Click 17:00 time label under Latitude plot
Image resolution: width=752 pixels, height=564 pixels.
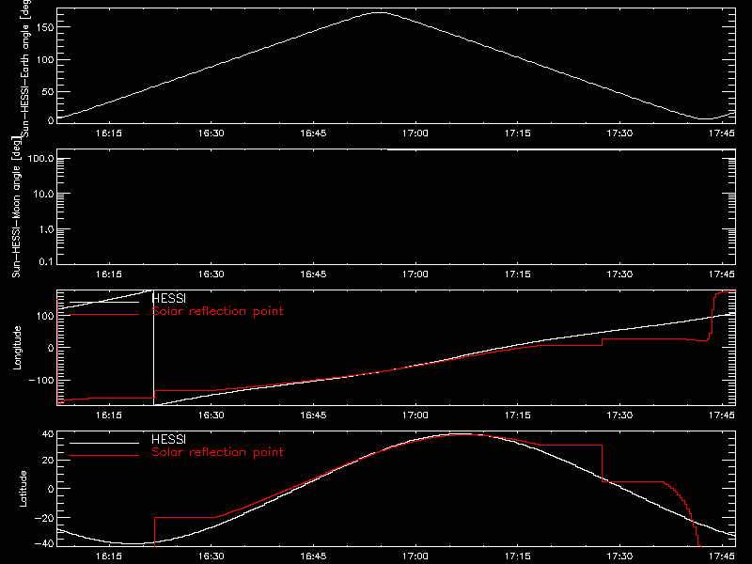(x=415, y=556)
